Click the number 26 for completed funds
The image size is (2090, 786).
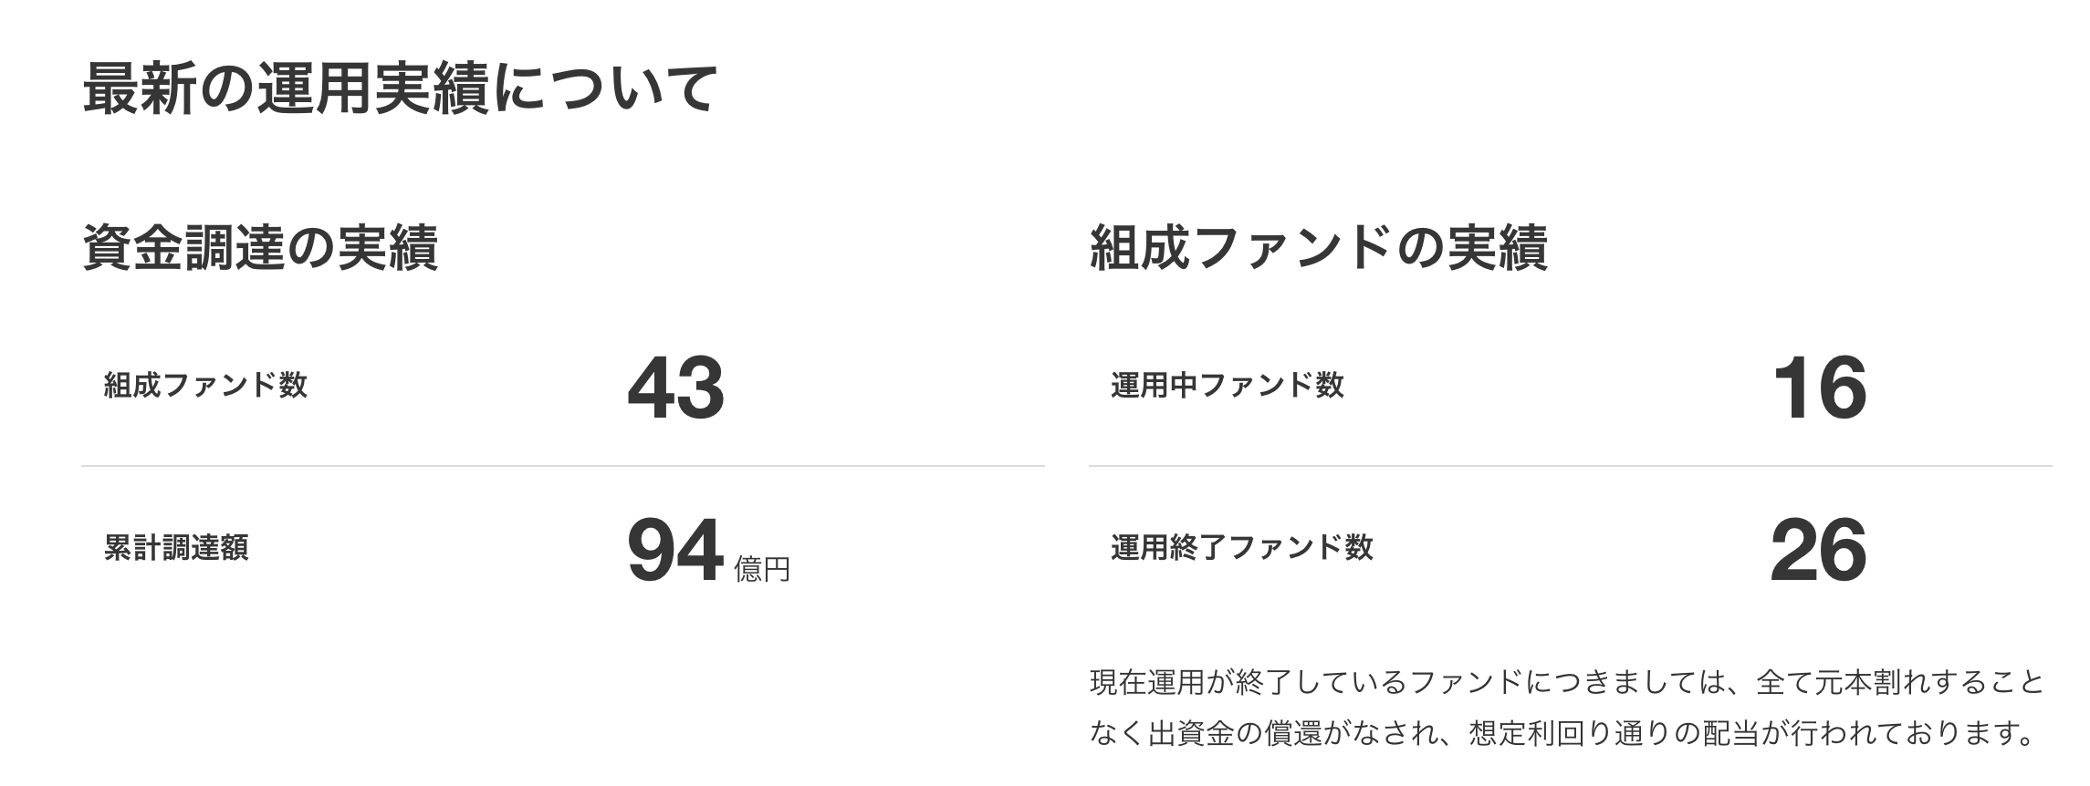click(x=1819, y=551)
